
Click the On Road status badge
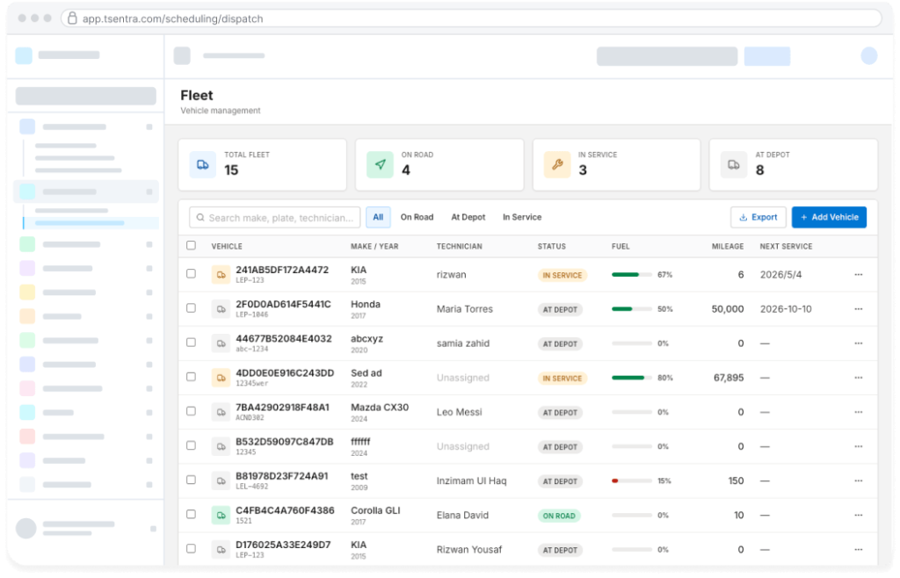pyautogui.click(x=559, y=517)
